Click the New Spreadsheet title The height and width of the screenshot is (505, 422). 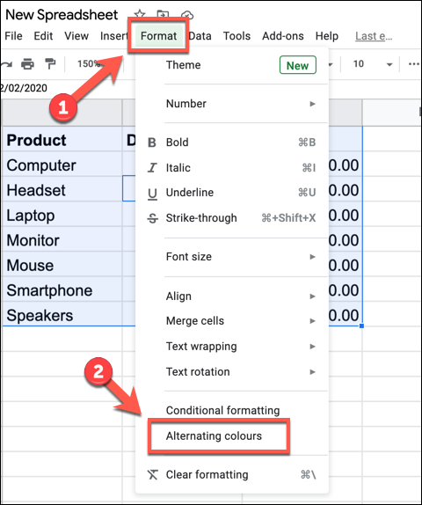(62, 15)
